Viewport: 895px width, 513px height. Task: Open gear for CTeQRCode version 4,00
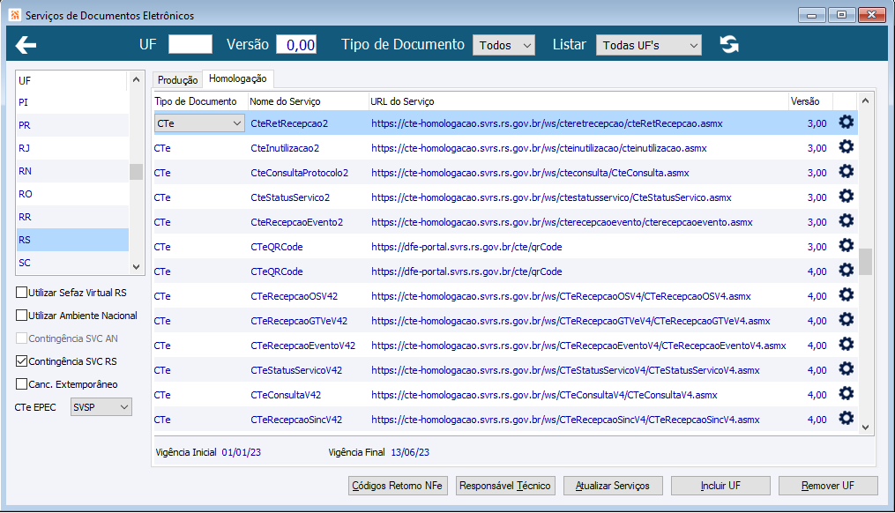point(846,271)
